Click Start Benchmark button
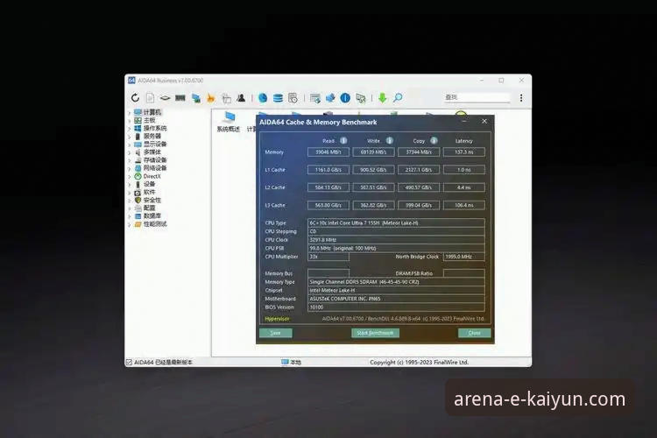This screenshot has width=657, height=438. pos(375,333)
